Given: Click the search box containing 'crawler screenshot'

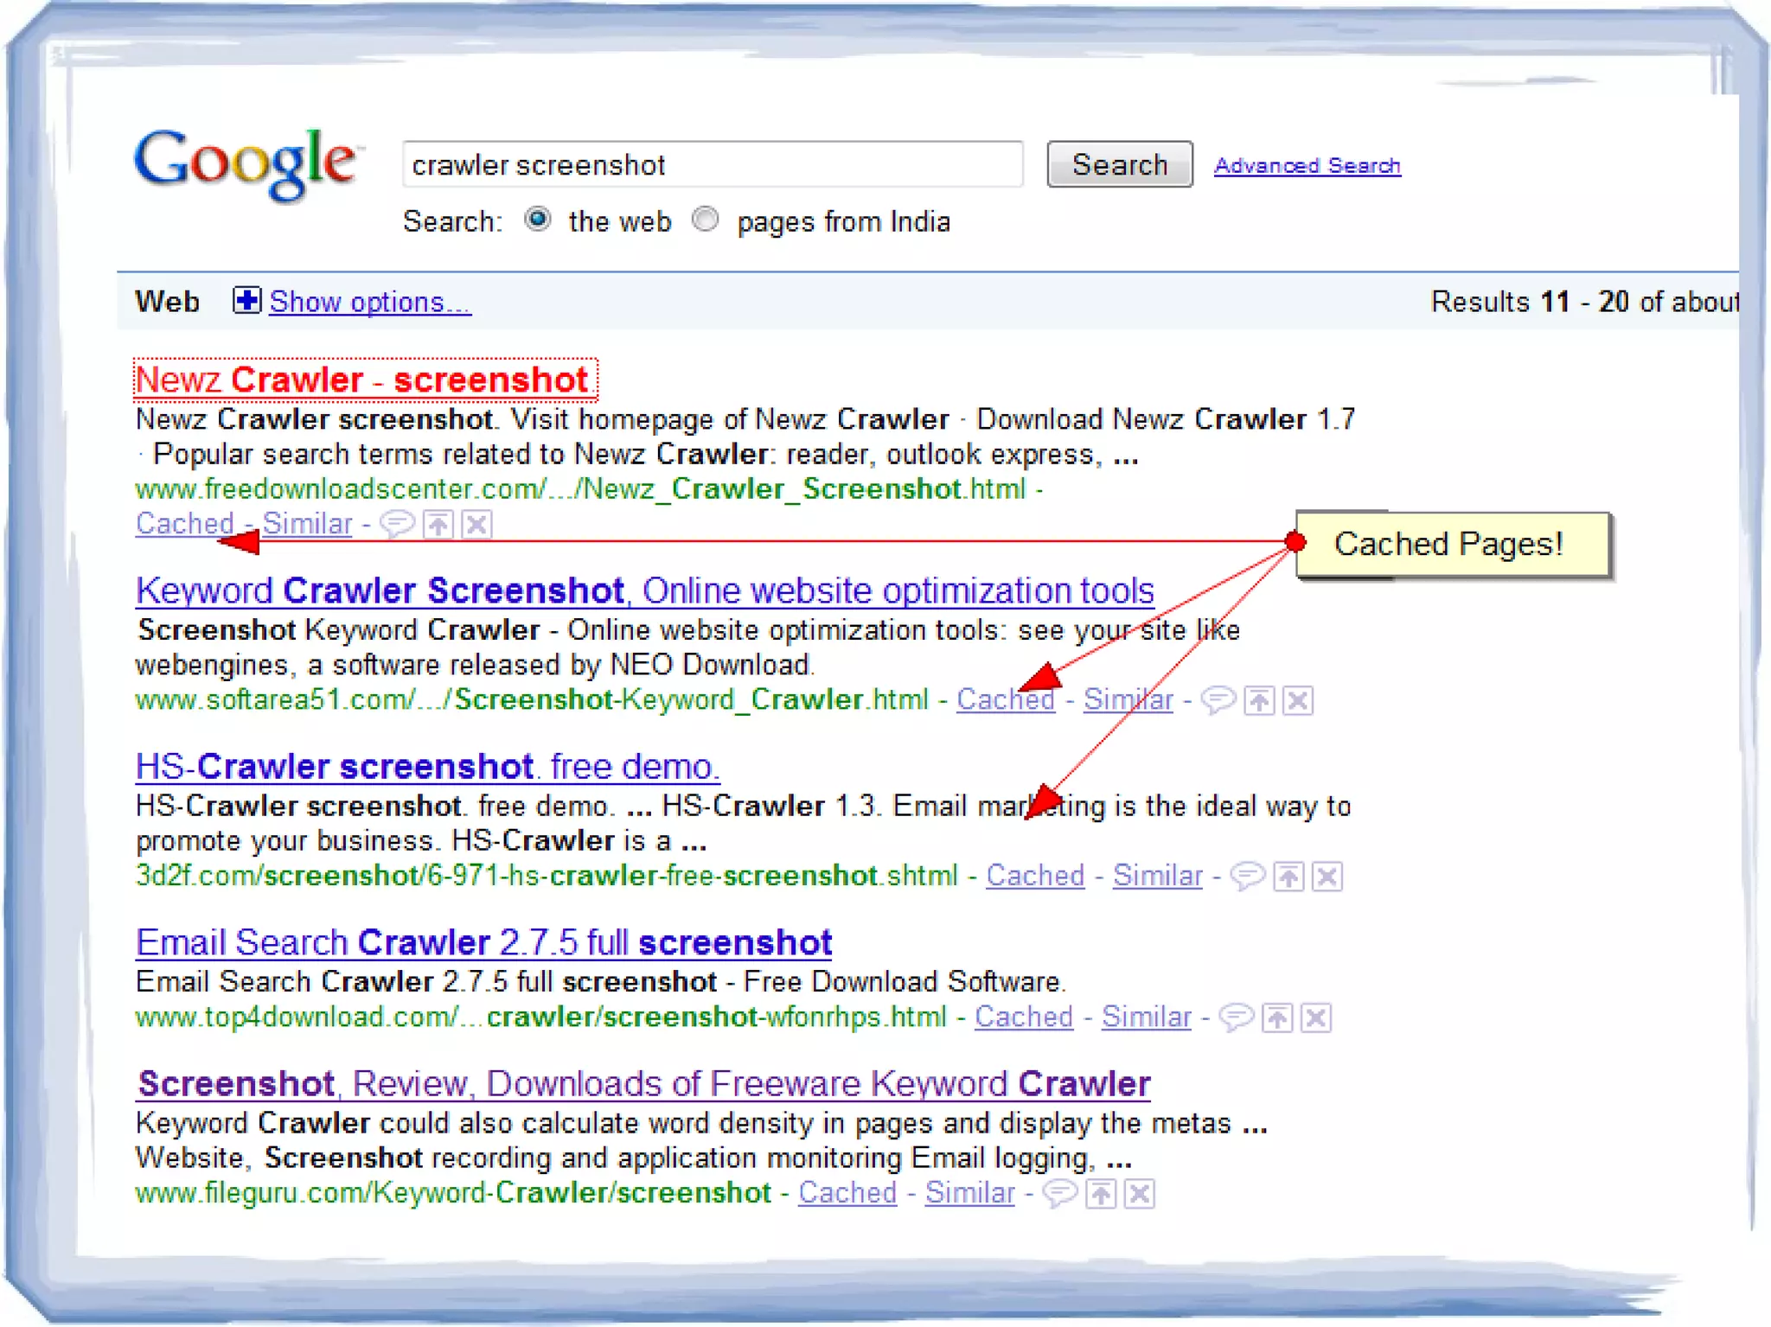Looking at the screenshot, I should tap(713, 164).
